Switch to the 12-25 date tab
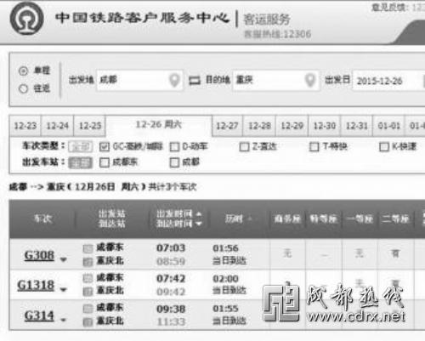 point(90,126)
